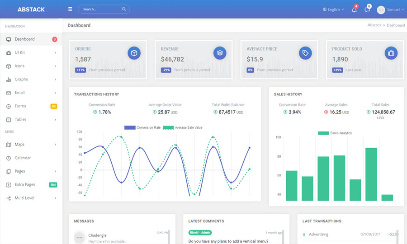Image resolution: width=407 pixels, height=244 pixels.
Task: Click the Orders cube icon
Action: (x=134, y=53)
